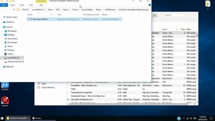Sort by the Contributing artists column

coord(91,14)
